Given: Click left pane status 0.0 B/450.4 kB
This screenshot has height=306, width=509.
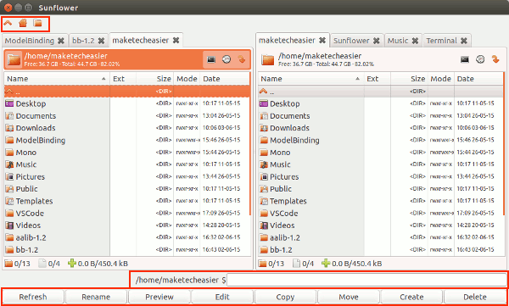Looking at the screenshot, I should click(98, 264).
